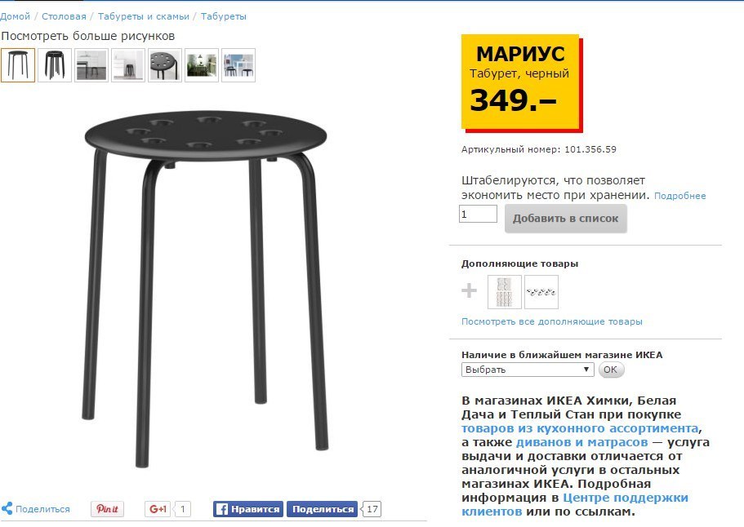Go to Табуреты и скамьи breadcrumb
744x527 pixels.
pyautogui.click(x=143, y=16)
